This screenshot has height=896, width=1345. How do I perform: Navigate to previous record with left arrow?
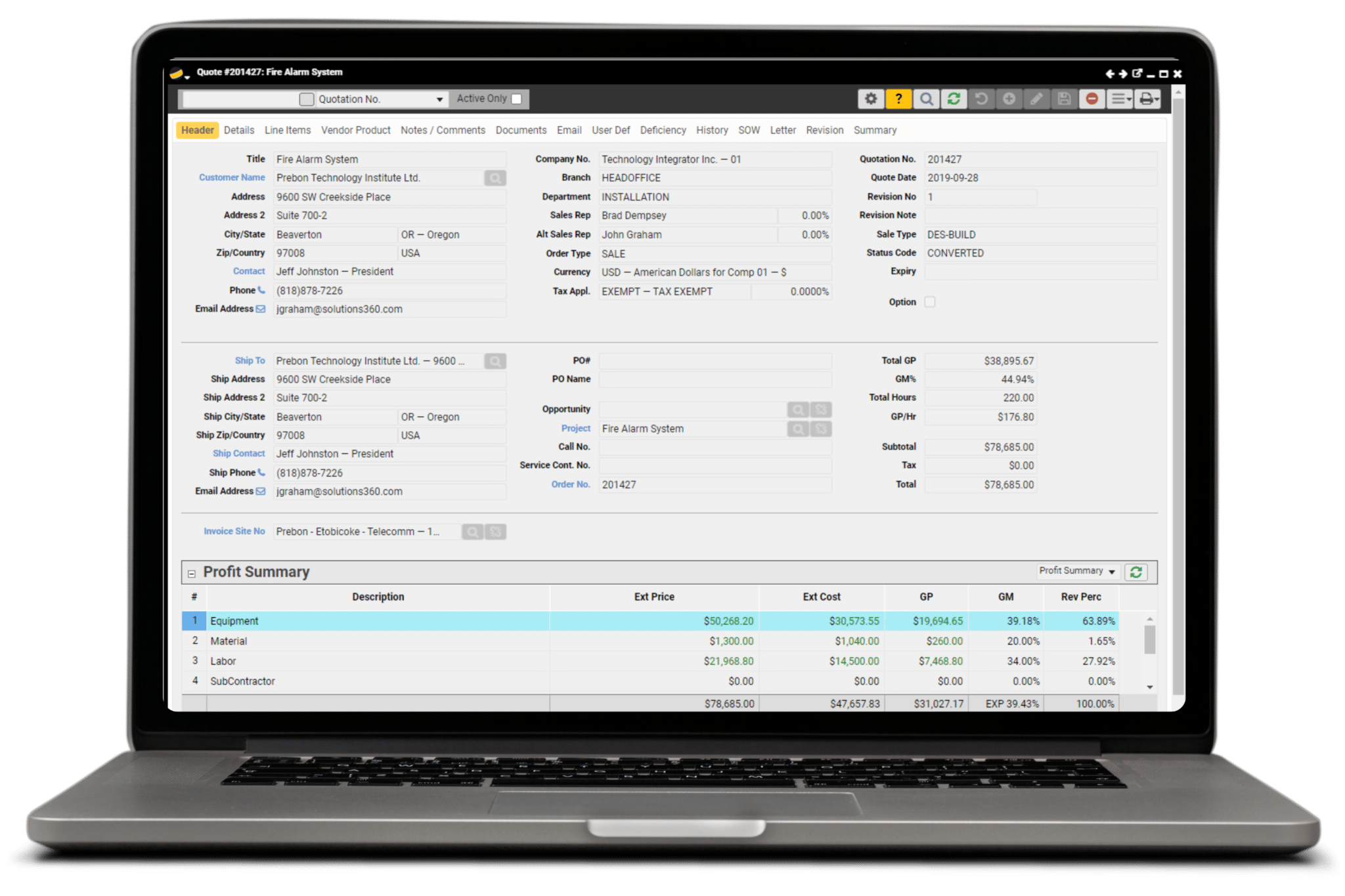coord(1109,74)
